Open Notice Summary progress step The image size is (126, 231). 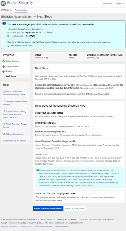point(13,61)
